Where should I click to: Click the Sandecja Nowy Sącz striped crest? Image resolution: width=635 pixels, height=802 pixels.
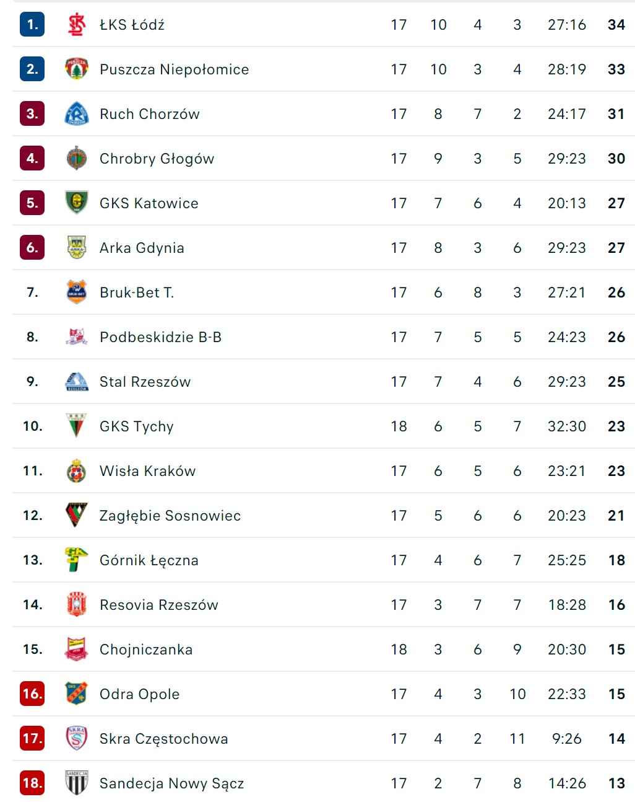tap(77, 783)
